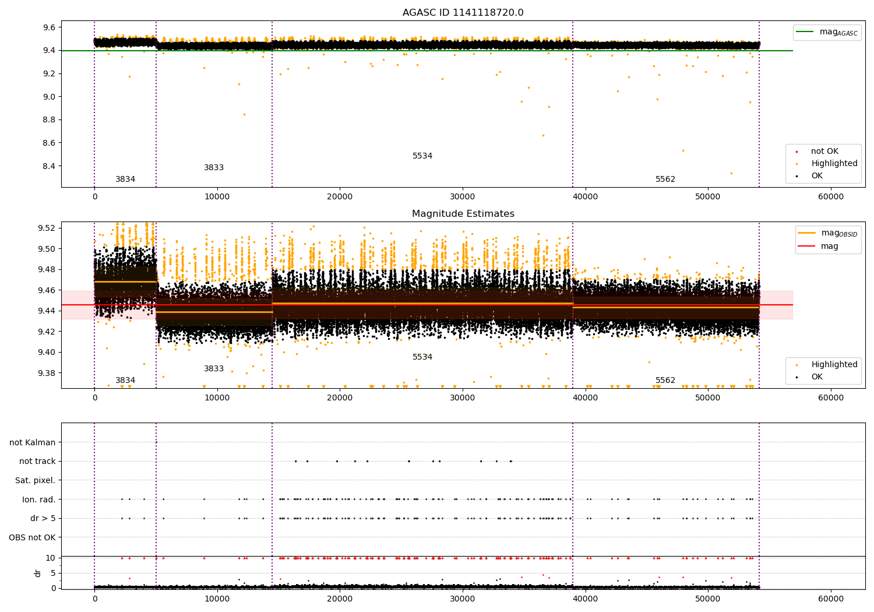
Task: Click the 'AGASC ID 1141118720.0' title
Action: tap(463, 13)
